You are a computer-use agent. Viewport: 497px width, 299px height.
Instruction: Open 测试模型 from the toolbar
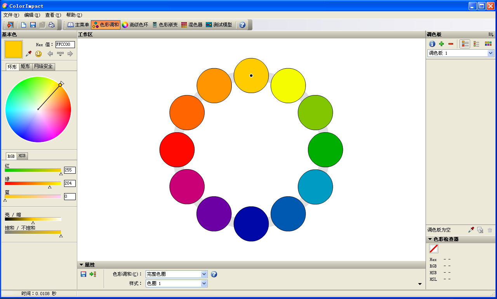(x=219, y=25)
